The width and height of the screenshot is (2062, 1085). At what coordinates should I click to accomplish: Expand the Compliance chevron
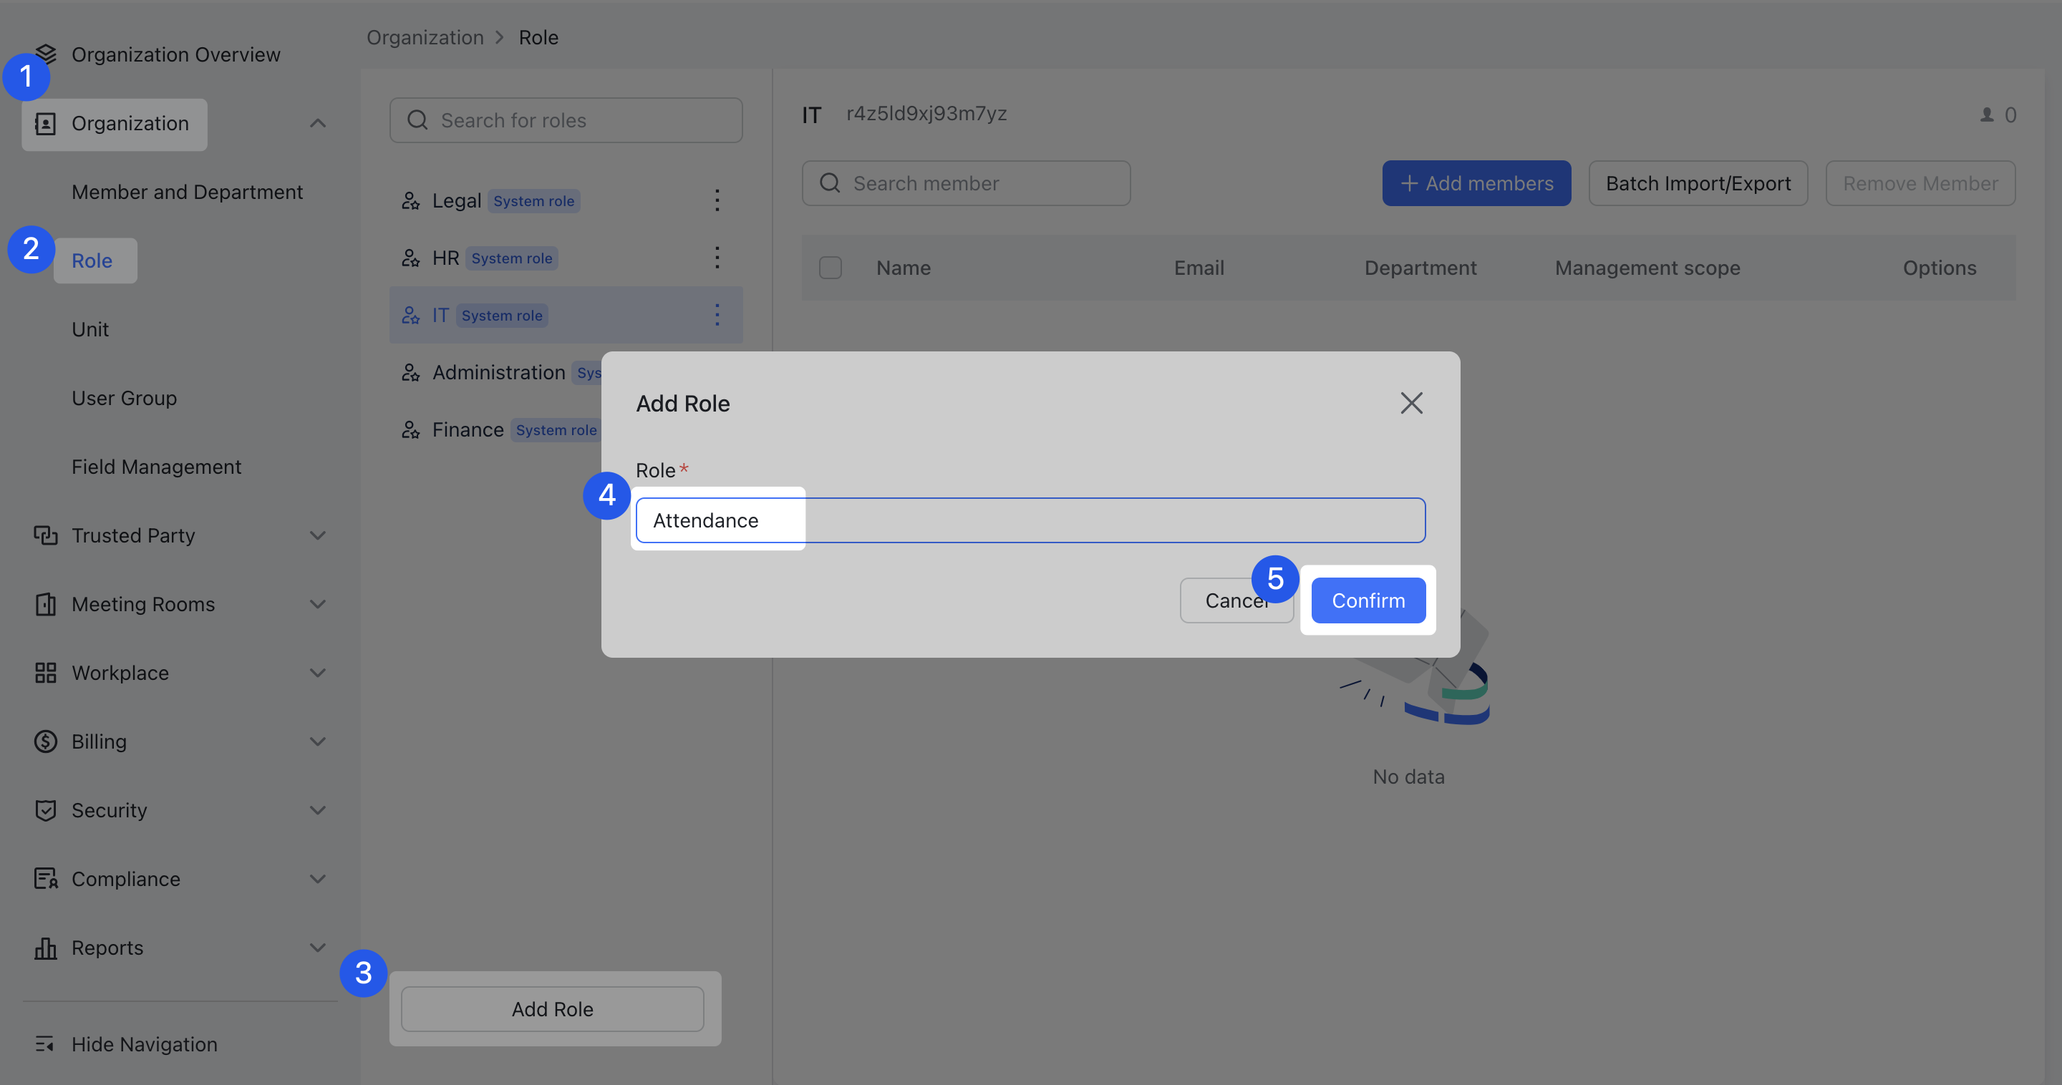(318, 879)
